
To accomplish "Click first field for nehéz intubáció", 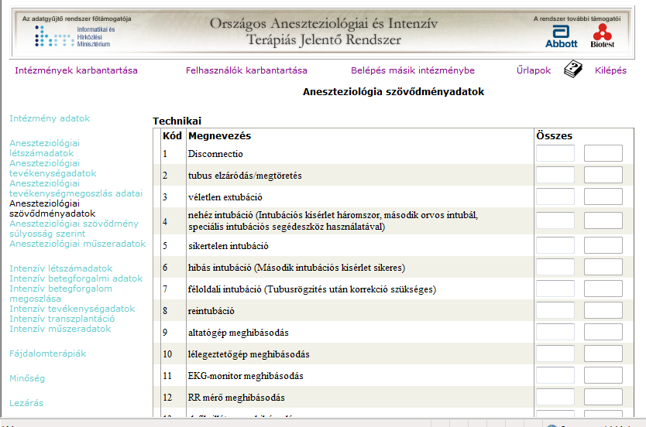I will (x=555, y=221).
